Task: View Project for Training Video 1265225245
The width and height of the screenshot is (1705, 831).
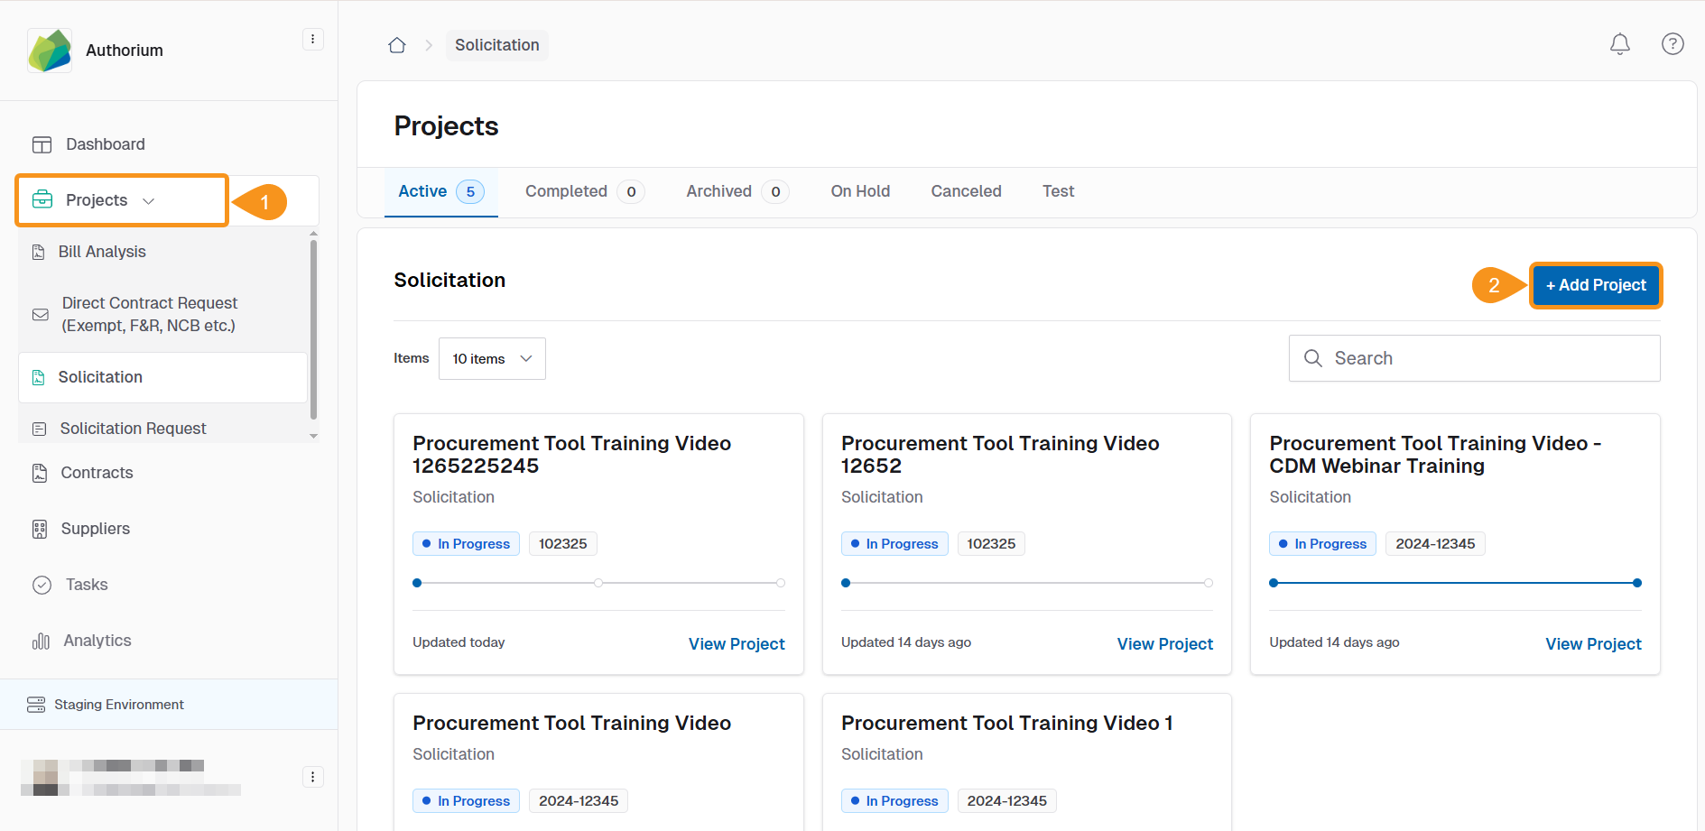Action: click(736, 644)
